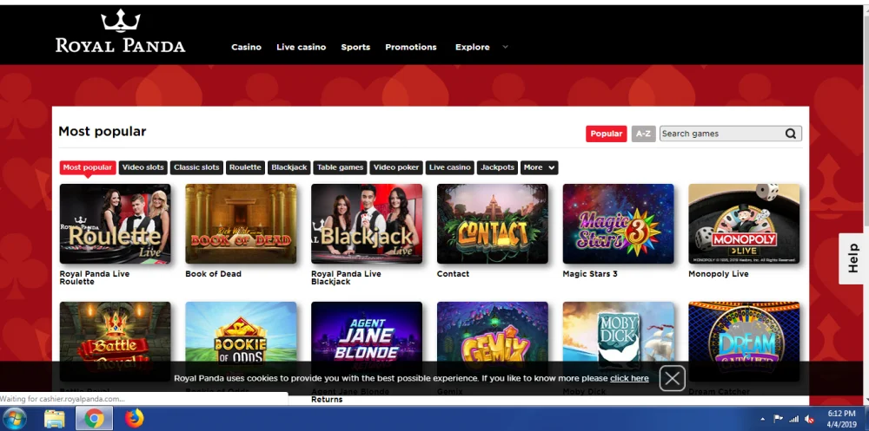Switch to Chrome in the taskbar

point(94,418)
